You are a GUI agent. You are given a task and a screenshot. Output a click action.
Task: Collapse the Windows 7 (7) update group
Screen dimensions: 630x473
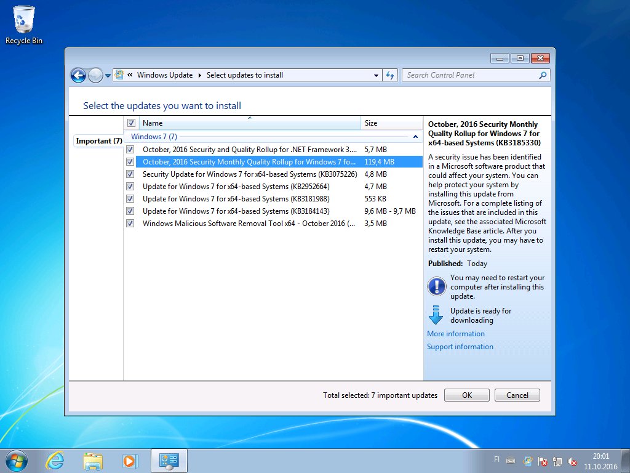[415, 136]
